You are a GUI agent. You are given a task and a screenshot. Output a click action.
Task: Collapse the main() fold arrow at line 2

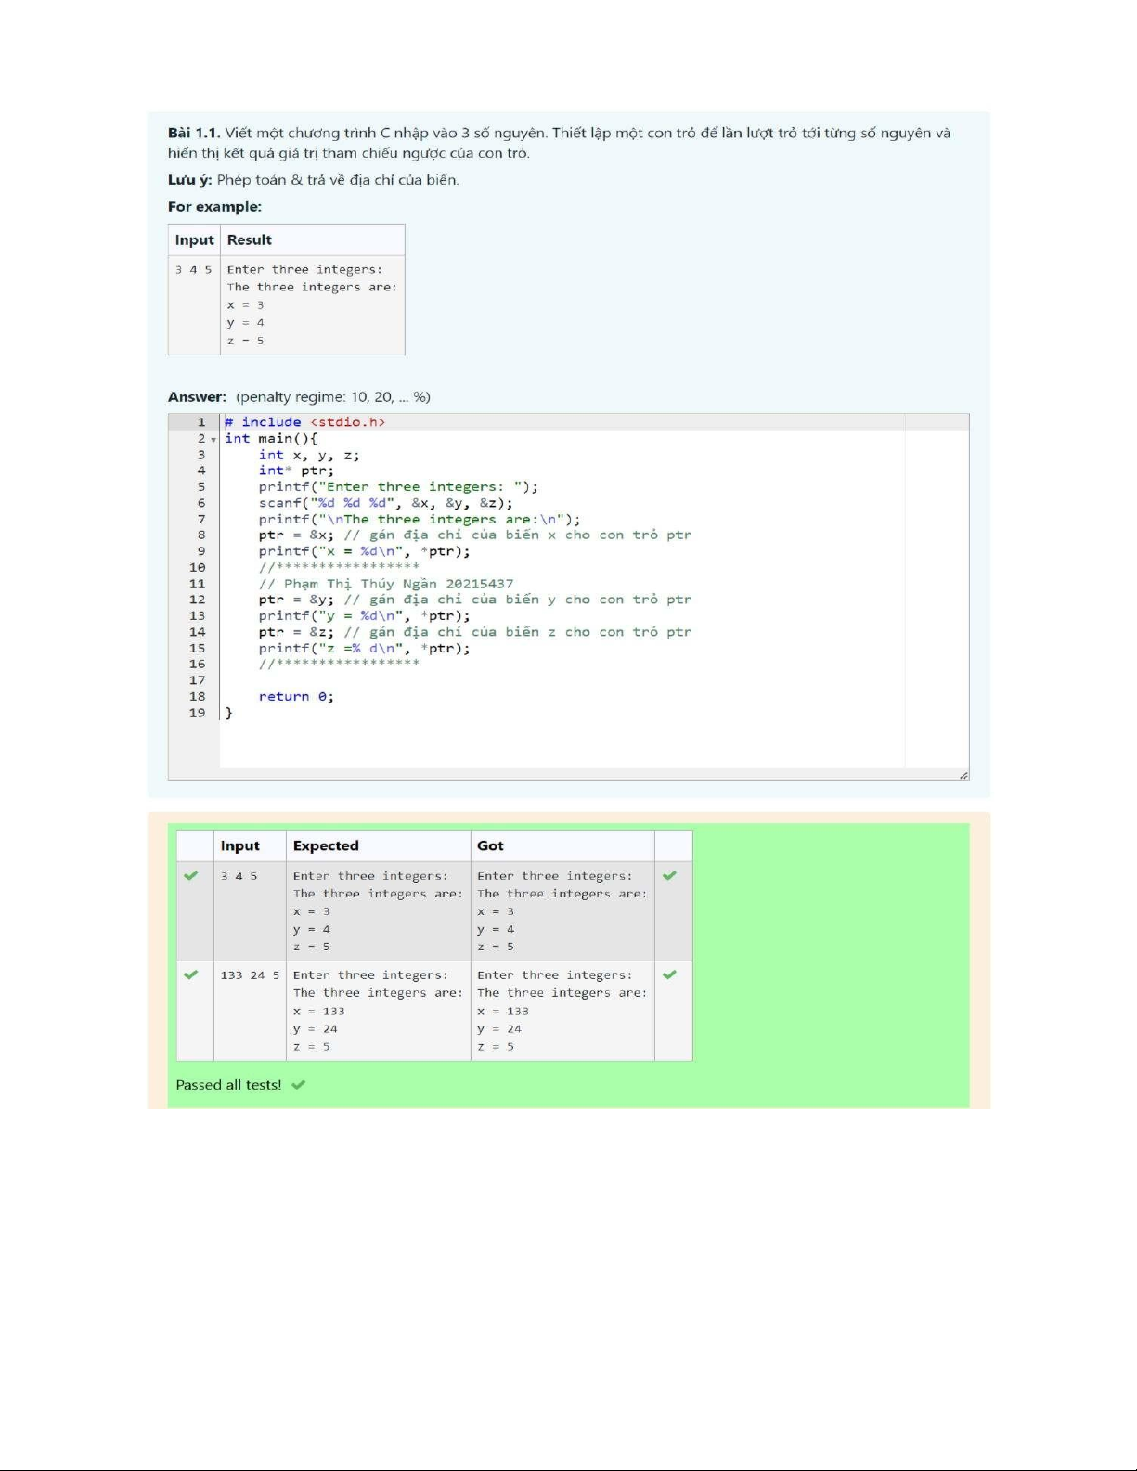(213, 440)
